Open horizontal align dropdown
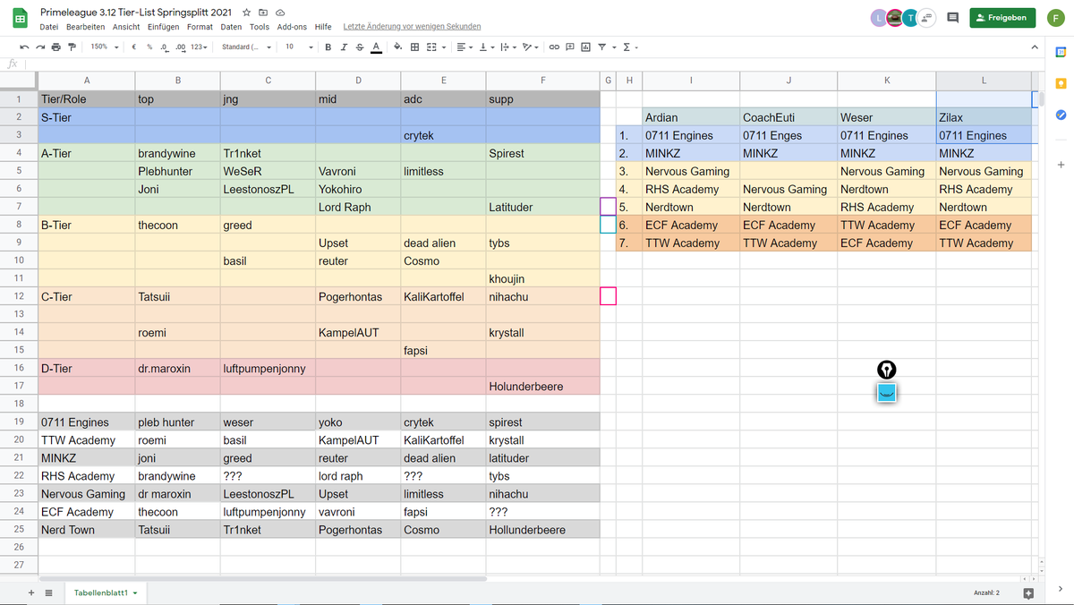1074x605 pixels. click(x=464, y=47)
